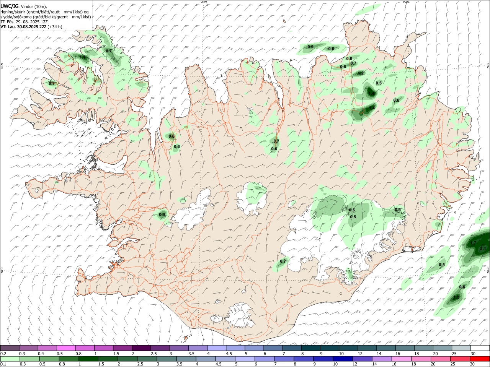Screen dimensions: 490x367
Task: Click the title line 'UWC/IG: Vindur (10m),'
Action: 24,6
